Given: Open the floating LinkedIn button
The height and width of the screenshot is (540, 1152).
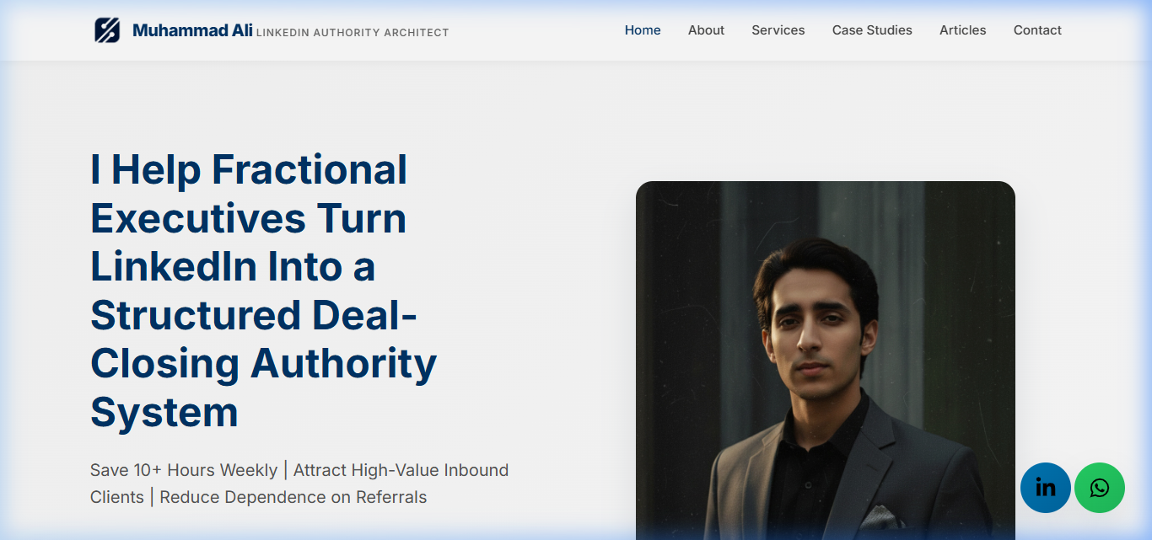Looking at the screenshot, I should pyautogui.click(x=1046, y=488).
